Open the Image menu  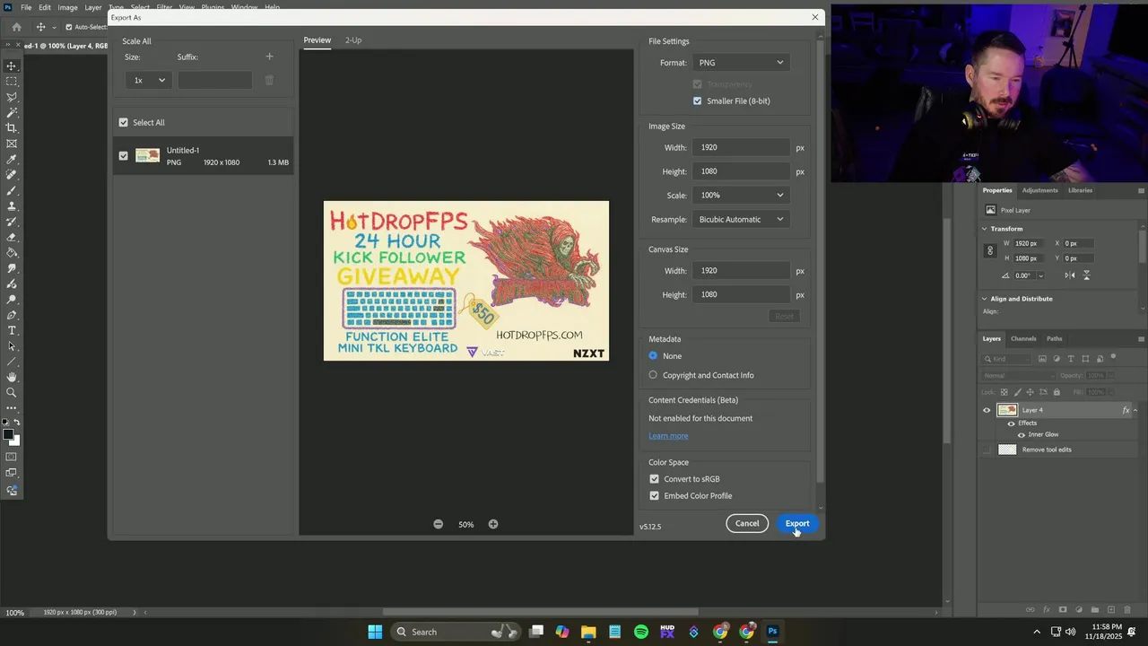pyautogui.click(x=67, y=7)
